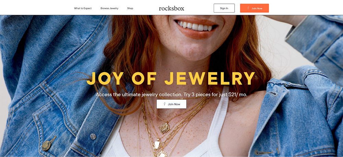Viewport: 343px width, 157px height.
Task: Click the JOY OF JEWELRY headline
Action: (171, 78)
